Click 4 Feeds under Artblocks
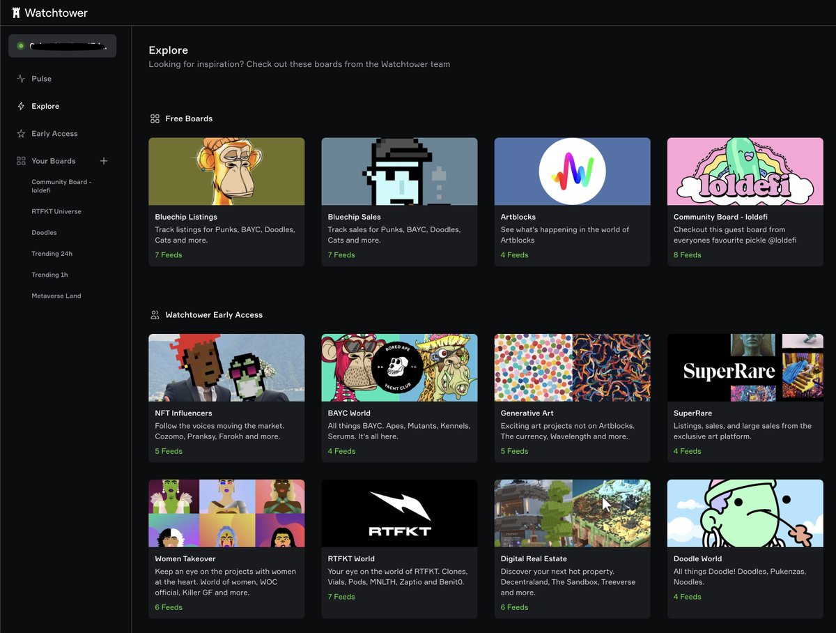Viewport: 836px width, 633px height. pos(514,255)
